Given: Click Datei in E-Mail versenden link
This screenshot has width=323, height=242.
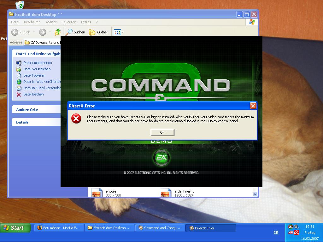Looking at the screenshot, I should [x=42, y=88].
